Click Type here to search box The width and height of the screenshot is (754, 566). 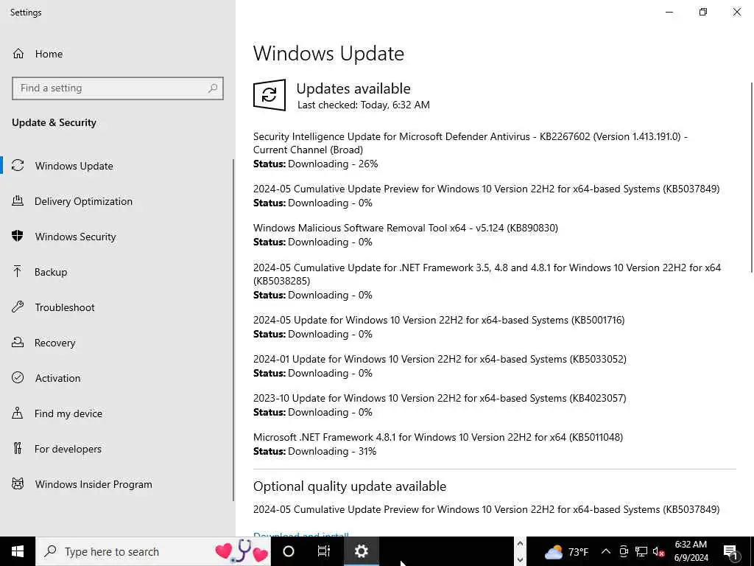pos(153,551)
